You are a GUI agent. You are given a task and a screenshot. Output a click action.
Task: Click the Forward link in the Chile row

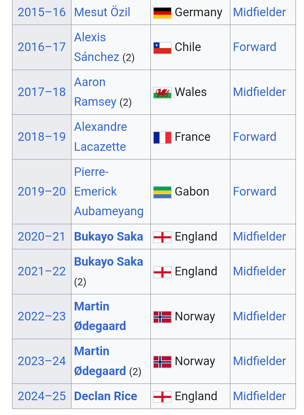[x=255, y=47]
